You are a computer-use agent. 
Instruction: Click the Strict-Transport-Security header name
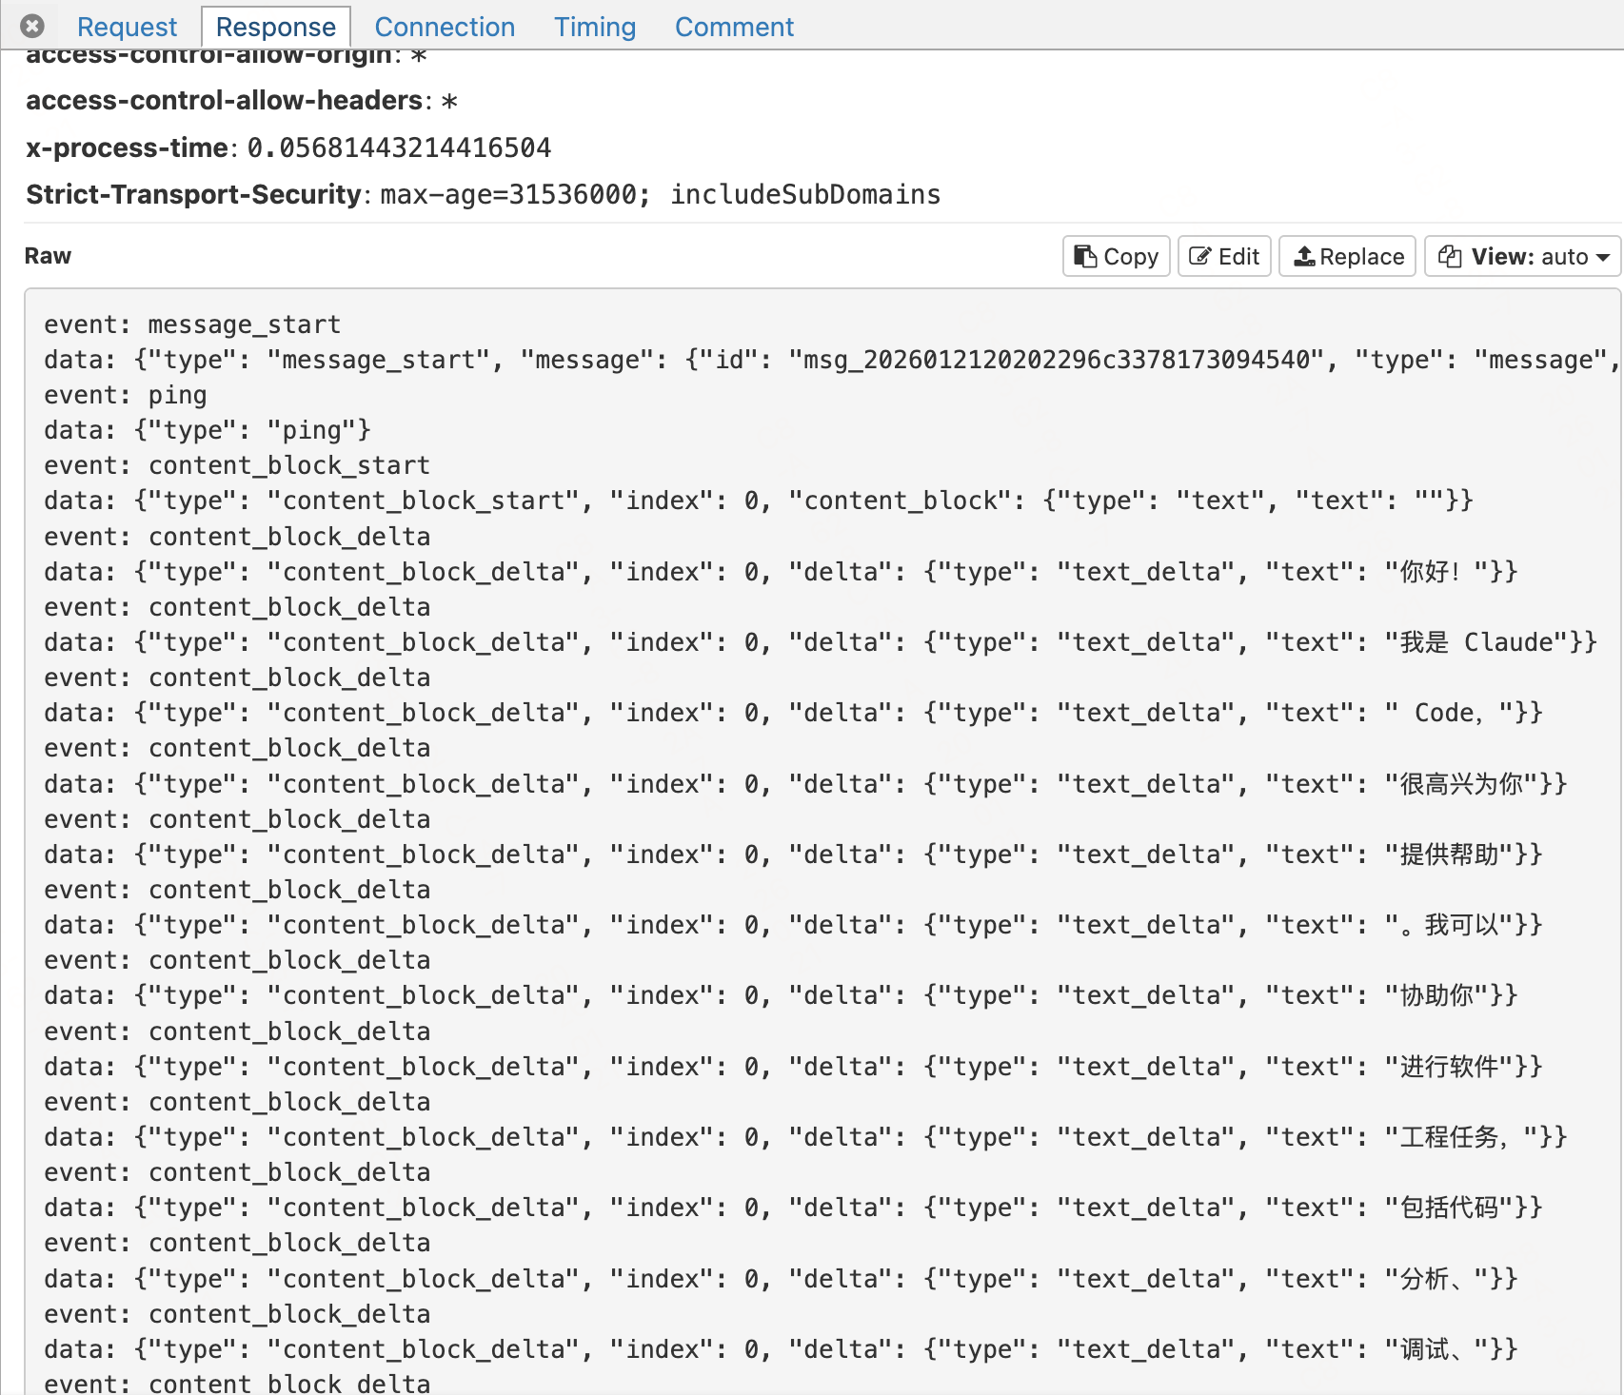tap(193, 194)
